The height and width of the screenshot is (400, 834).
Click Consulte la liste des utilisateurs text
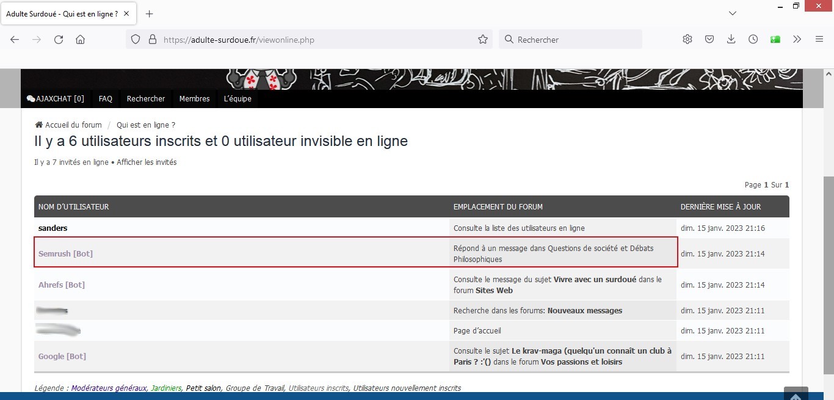519,228
